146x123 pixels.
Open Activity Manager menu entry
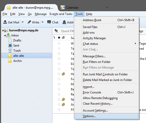[107, 38]
